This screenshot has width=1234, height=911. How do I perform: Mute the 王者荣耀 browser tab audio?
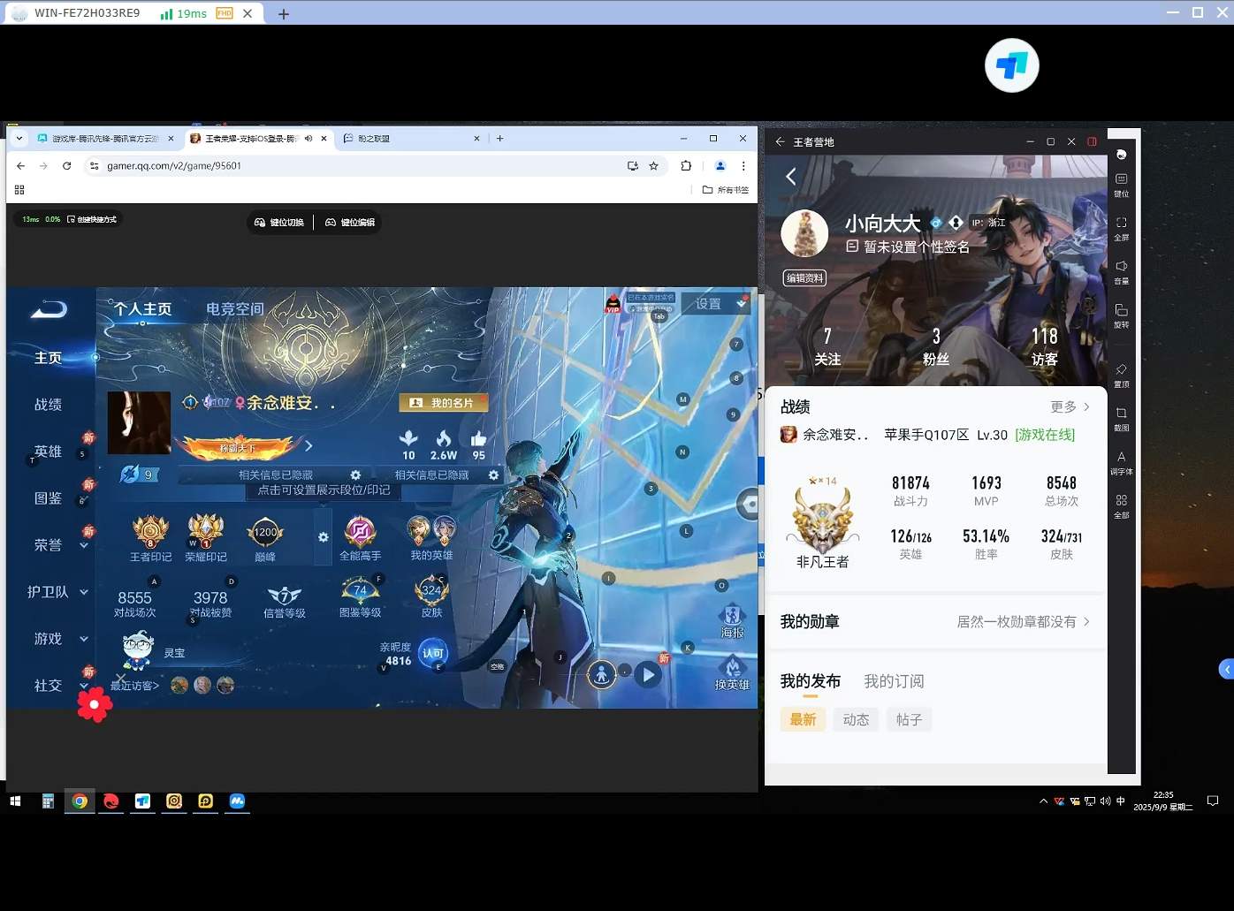click(308, 139)
